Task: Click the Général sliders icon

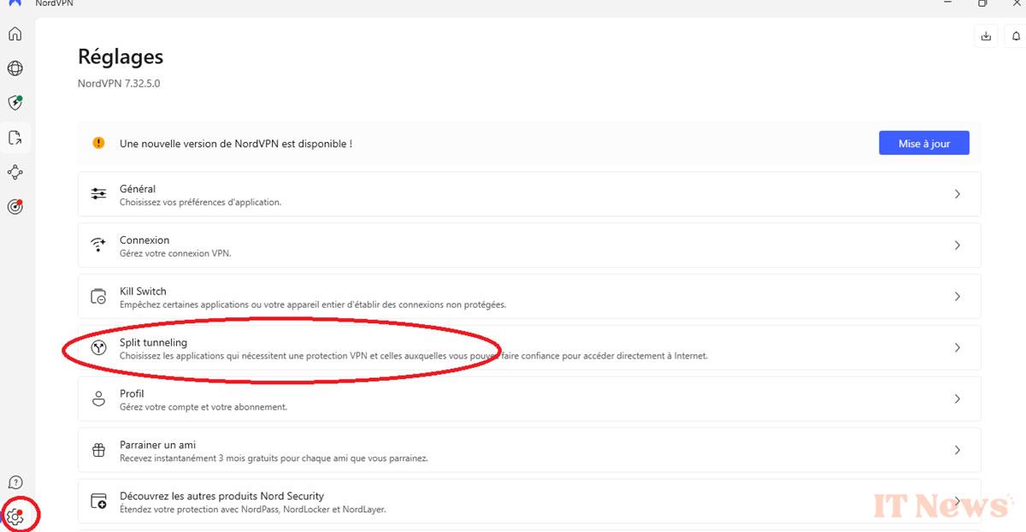Action: click(x=99, y=194)
